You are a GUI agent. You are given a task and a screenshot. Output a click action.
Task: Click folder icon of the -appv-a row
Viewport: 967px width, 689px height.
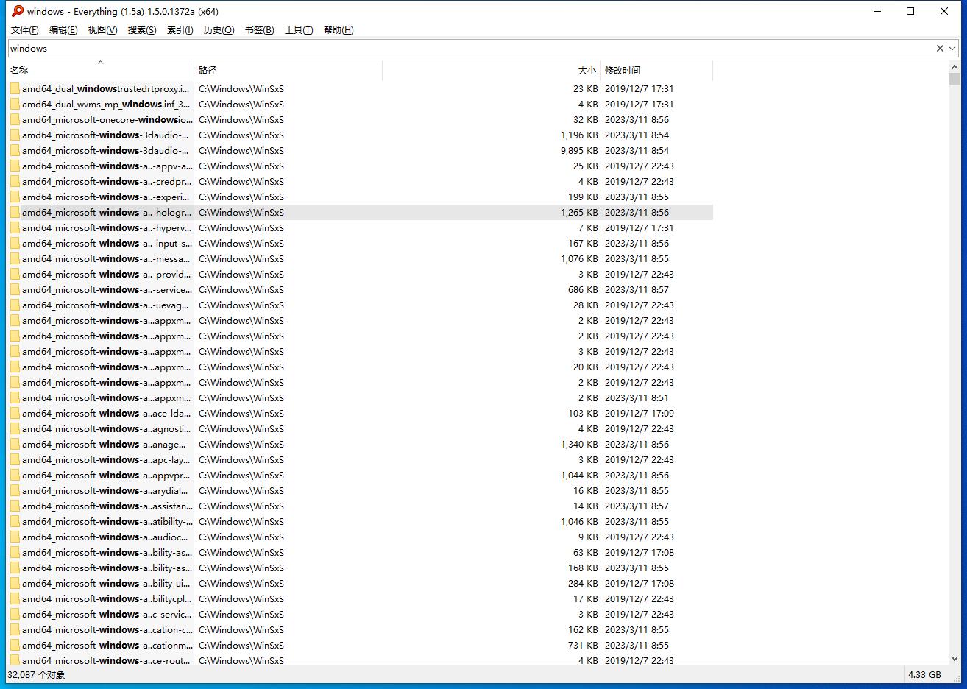tap(15, 166)
